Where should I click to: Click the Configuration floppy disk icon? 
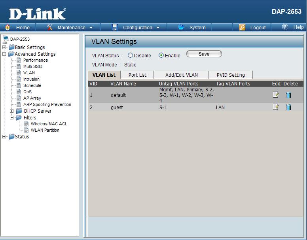[115, 27]
